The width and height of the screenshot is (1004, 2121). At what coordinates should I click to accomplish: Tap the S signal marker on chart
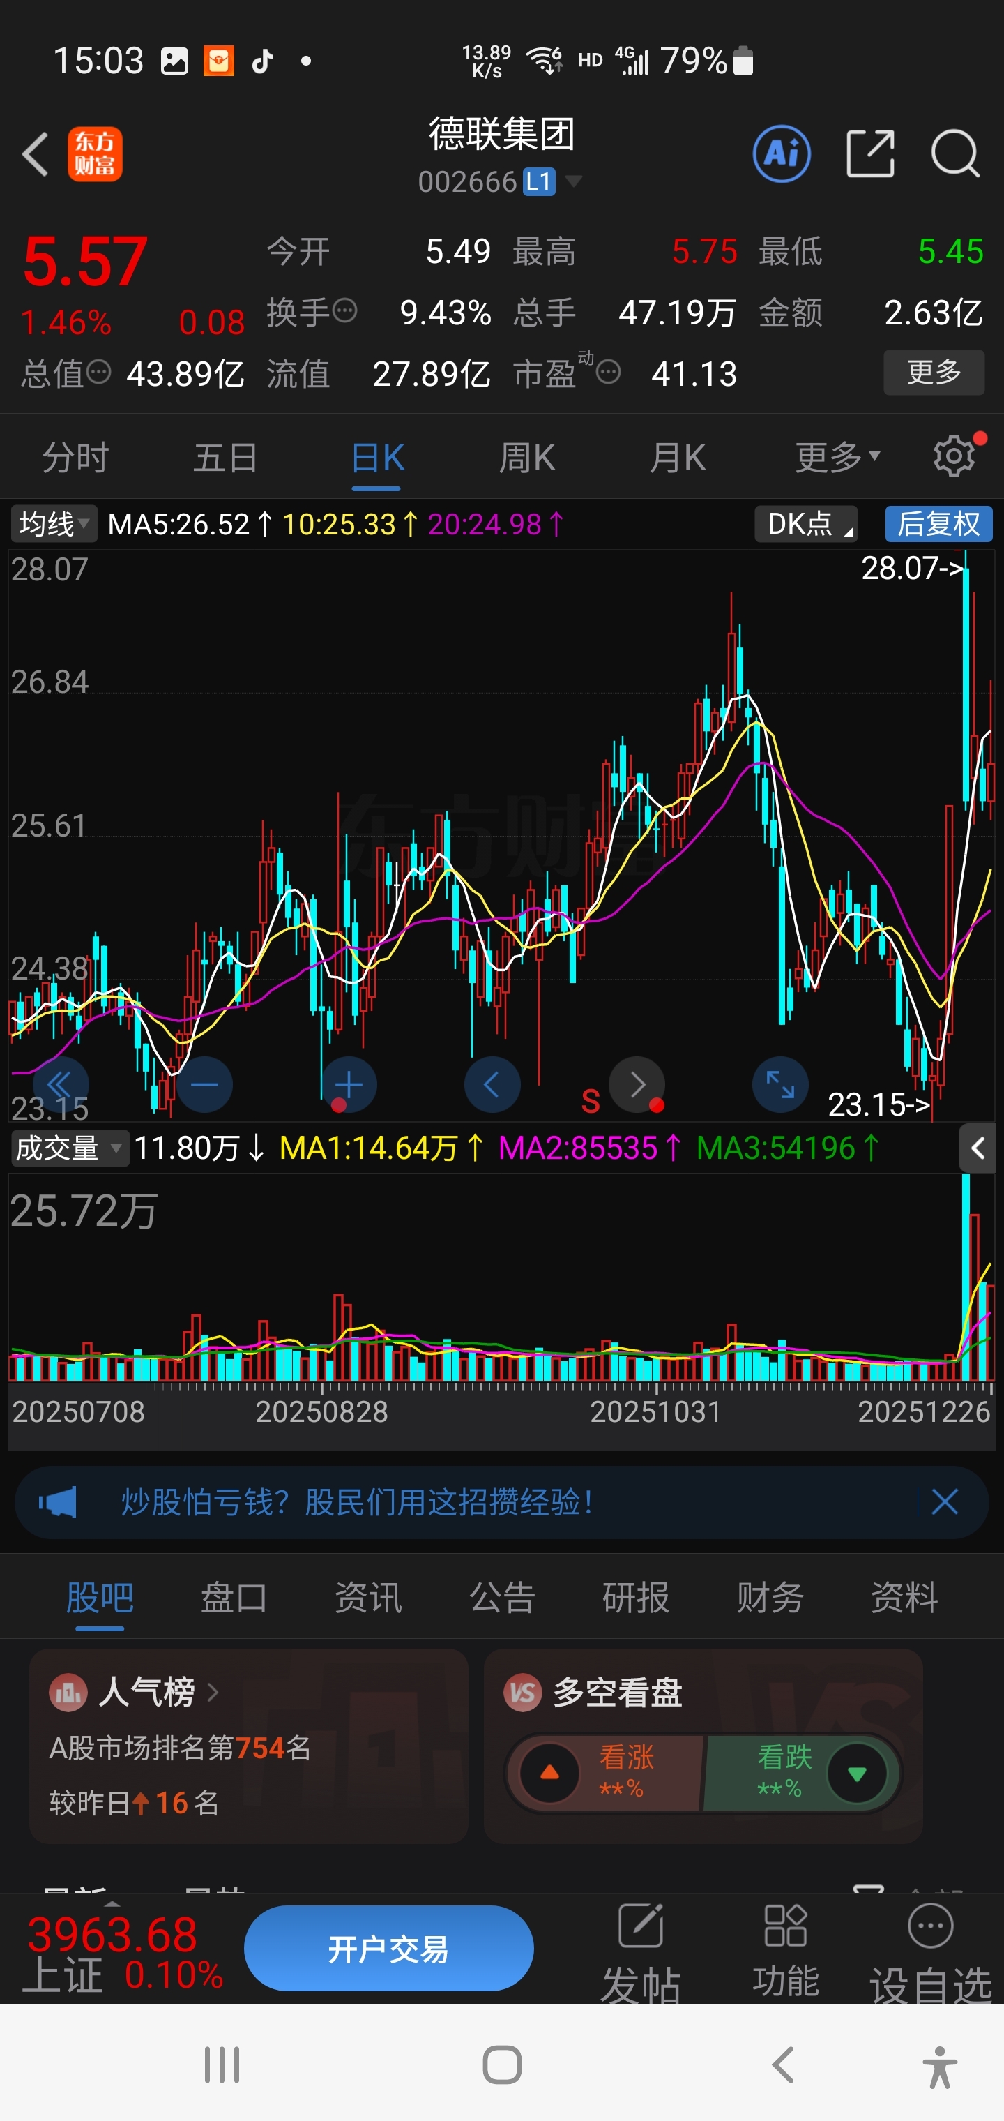(x=590, y=1102)
